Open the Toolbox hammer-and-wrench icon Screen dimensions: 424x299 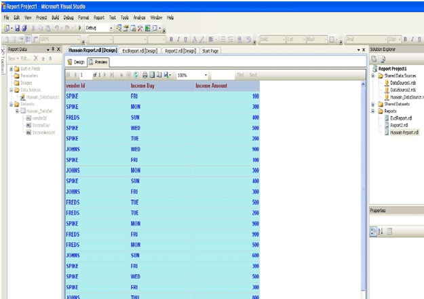click(x=140, y=28)
